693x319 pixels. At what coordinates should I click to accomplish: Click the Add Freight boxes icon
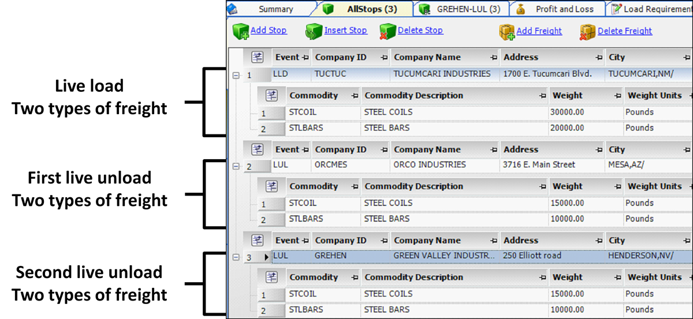[x=506, y=31]
